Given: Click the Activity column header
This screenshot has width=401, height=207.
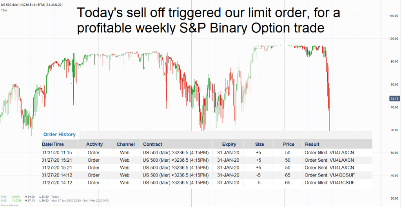Looking at the screenshot, I should [x=94, y=144].
